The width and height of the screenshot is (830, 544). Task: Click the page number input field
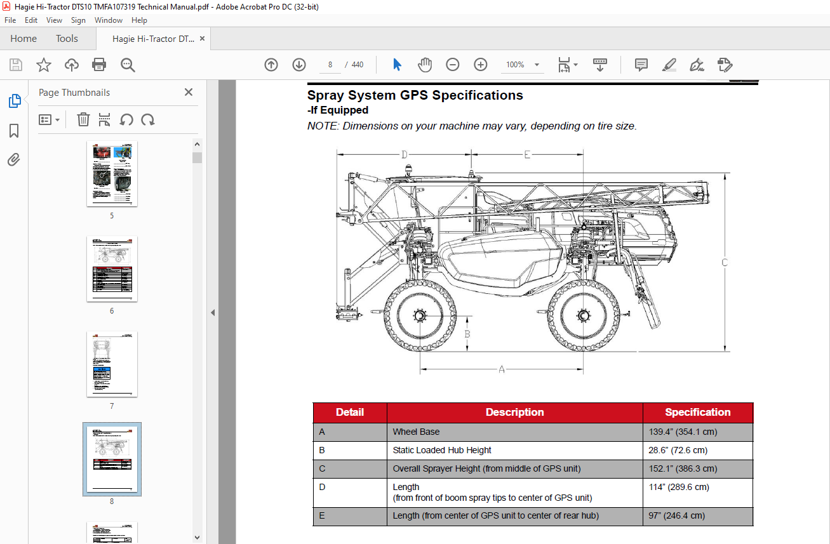(x=330, y=65)
